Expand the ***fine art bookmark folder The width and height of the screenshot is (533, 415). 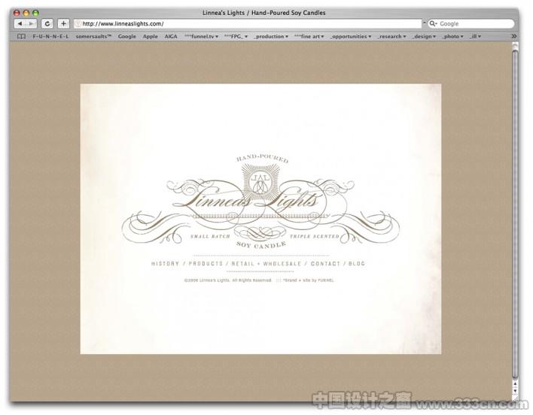click(x=309, y=36)
